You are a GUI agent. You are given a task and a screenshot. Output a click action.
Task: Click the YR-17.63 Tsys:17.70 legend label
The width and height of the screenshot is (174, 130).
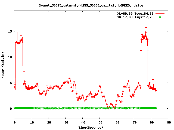point(135,17)
